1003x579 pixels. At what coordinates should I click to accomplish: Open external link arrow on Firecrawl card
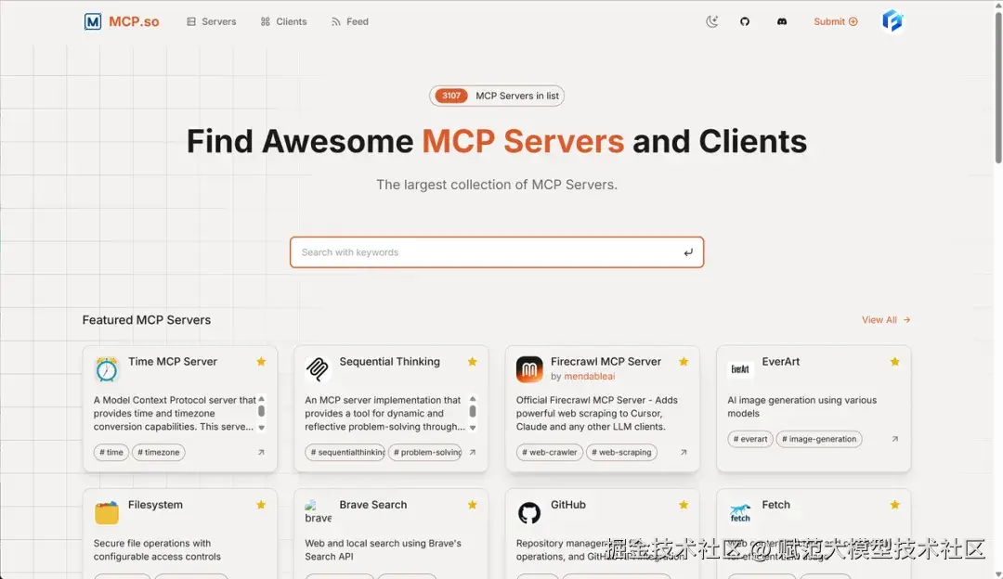(x=684, y=453)
